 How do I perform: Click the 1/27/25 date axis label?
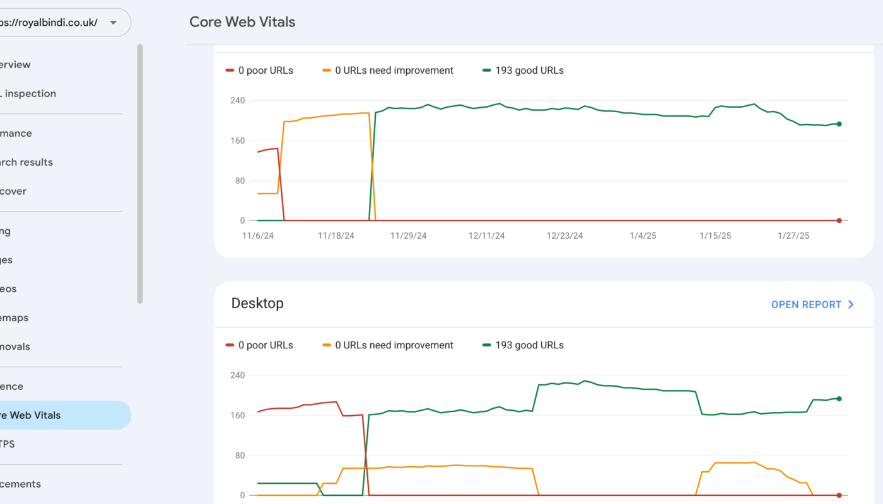[x=793, y=236]
